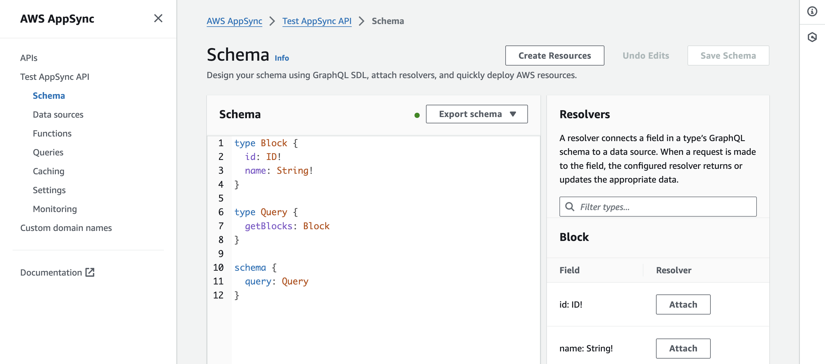Click the Block type heading in Resolvers
Screen dimensions: 825x364
tap(574, 237)
